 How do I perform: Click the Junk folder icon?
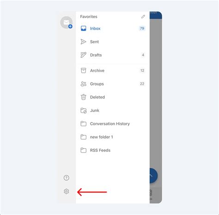click(84, 111)
